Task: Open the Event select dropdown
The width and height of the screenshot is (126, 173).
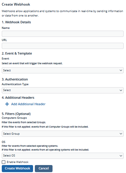Action: click(63, 70)
